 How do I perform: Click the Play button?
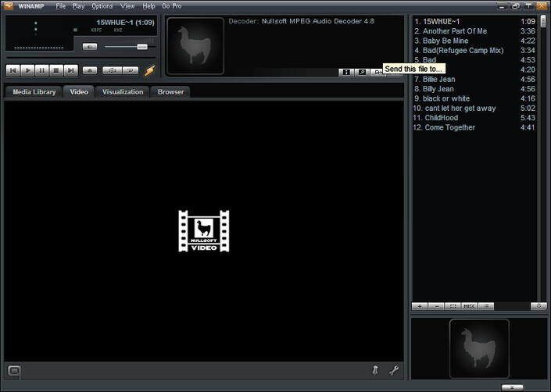click(27, 70)
